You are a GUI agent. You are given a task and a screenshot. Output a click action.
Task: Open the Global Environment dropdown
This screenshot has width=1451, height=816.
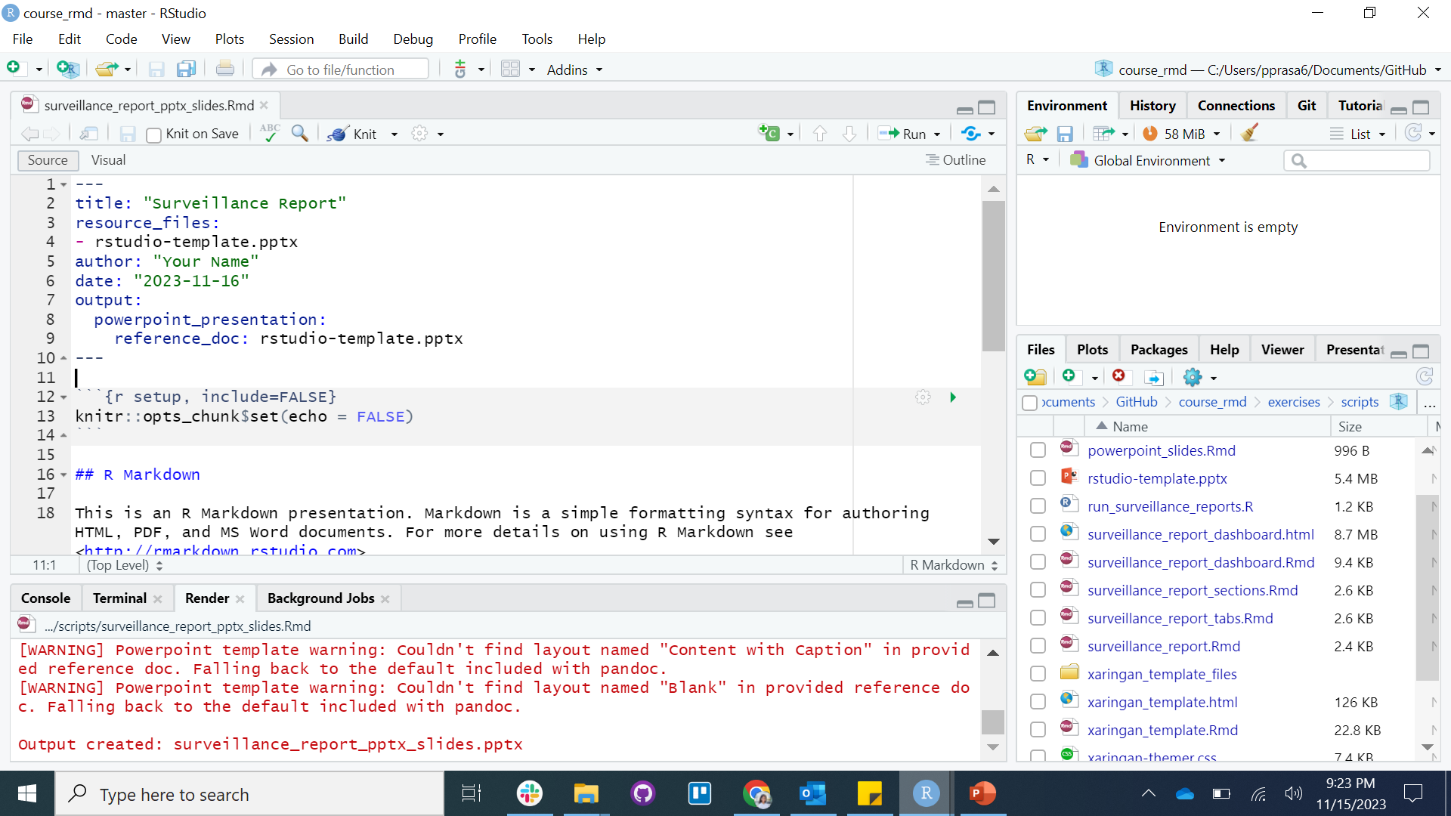(x=1147, y=160)
